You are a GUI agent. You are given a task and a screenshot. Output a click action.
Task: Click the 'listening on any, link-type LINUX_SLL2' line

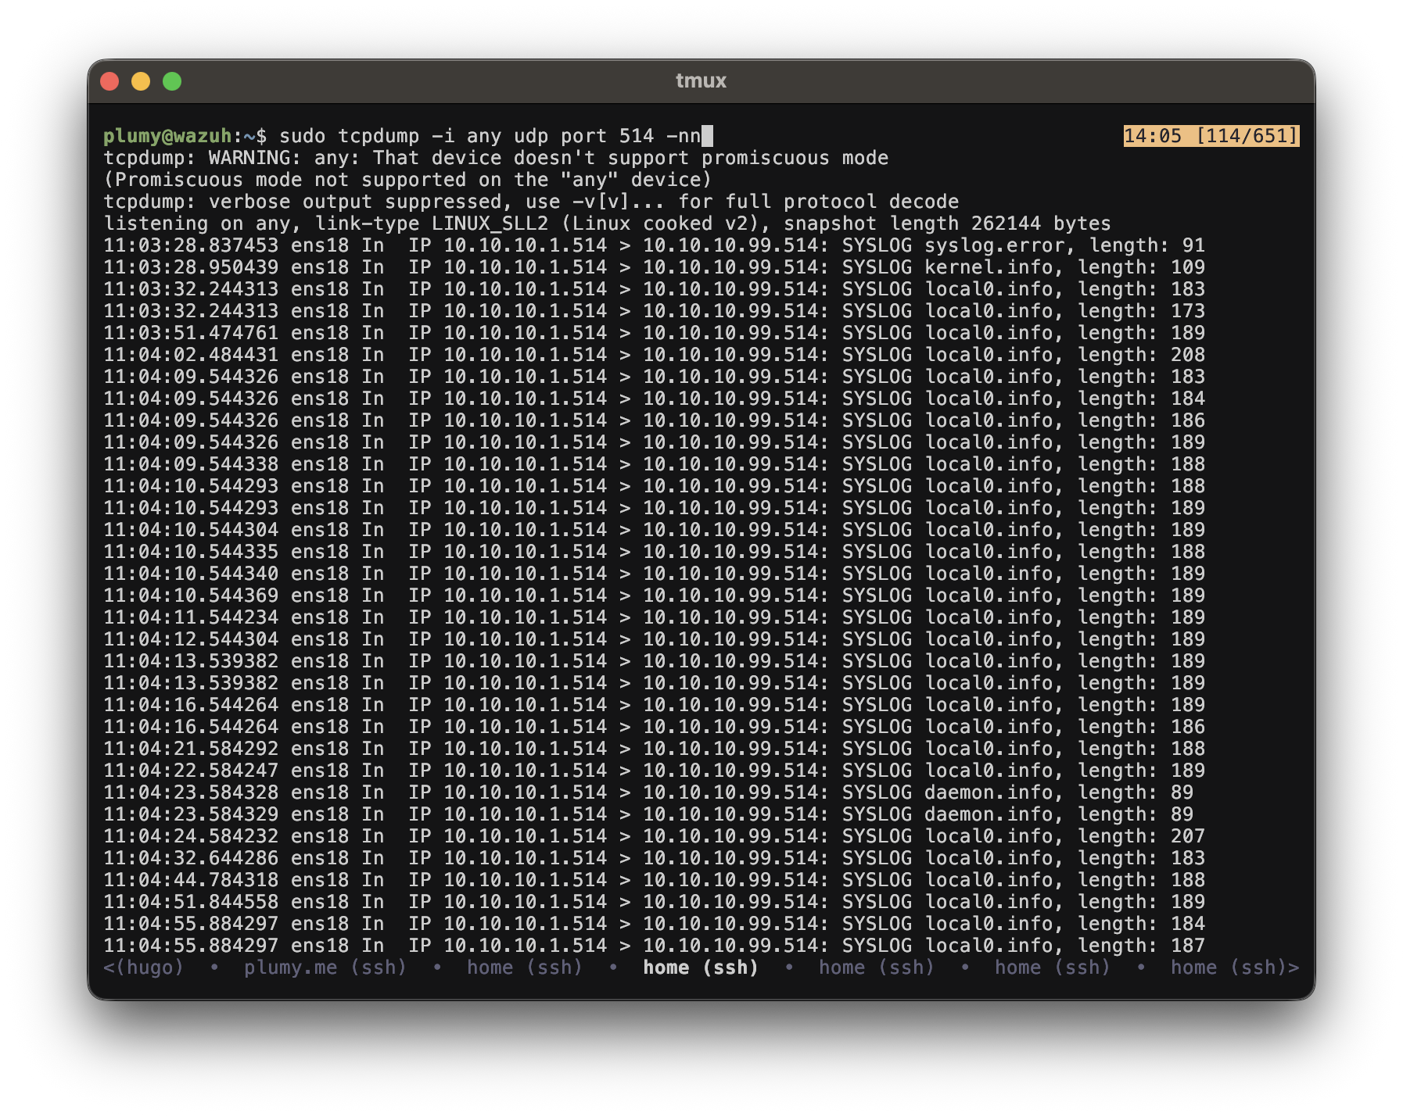[x=607, y=224]
